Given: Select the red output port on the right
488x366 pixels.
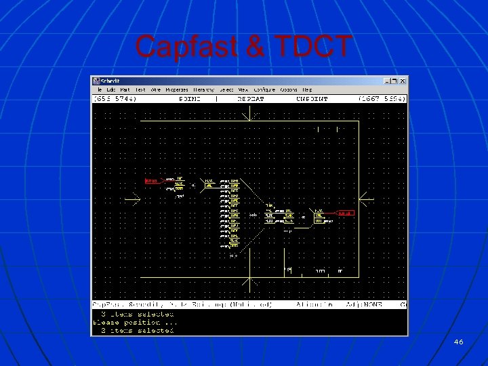Looking at the screenshot, I should point(346,213).
